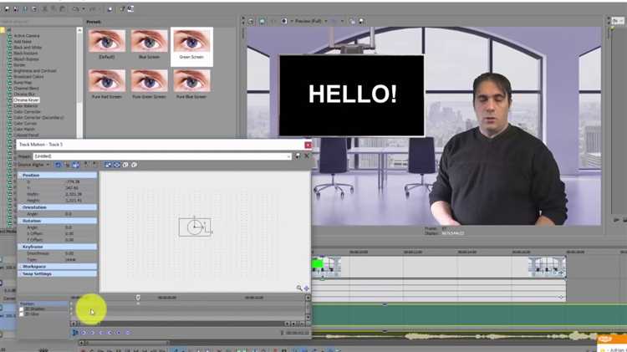Click the Track Motion keyframe timeline cursor

pyautogui.click(x=139, y=297)
